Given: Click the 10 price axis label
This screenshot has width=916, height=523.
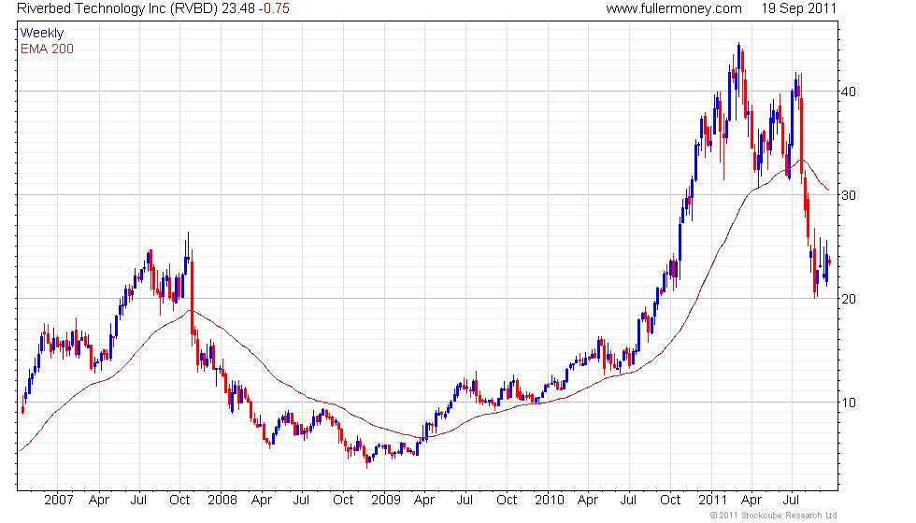Looking at the screenshot, I should pyautogui.click(x=849, y=403).
